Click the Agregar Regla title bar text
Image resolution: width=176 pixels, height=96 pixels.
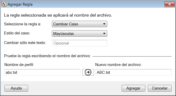tap(20, 4)
